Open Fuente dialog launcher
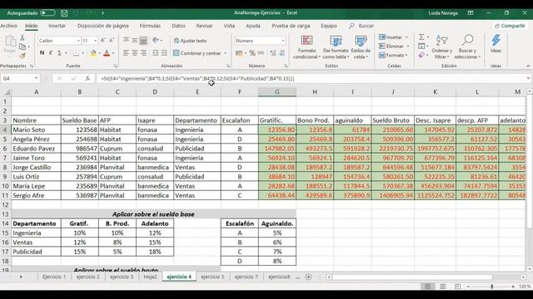 tap(115, 66)
